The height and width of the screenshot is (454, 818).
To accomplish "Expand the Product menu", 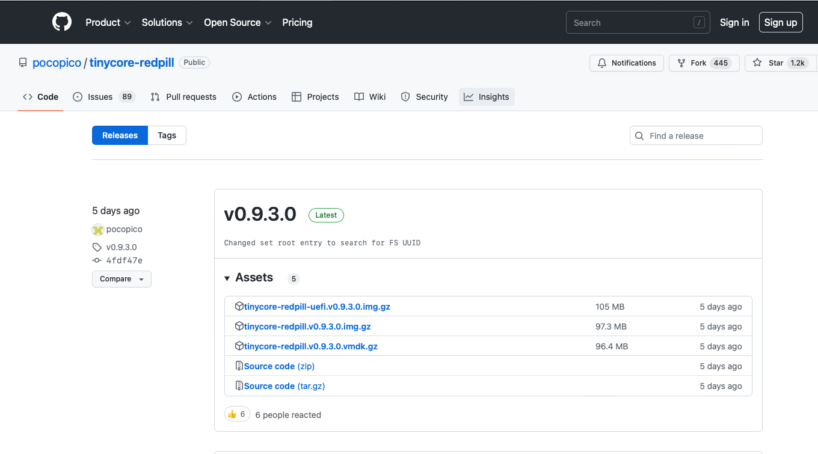I will pyautogui.click(x=108, y=22).
